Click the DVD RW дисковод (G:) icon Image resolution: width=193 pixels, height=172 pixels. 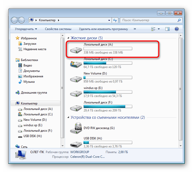(76, 128)
